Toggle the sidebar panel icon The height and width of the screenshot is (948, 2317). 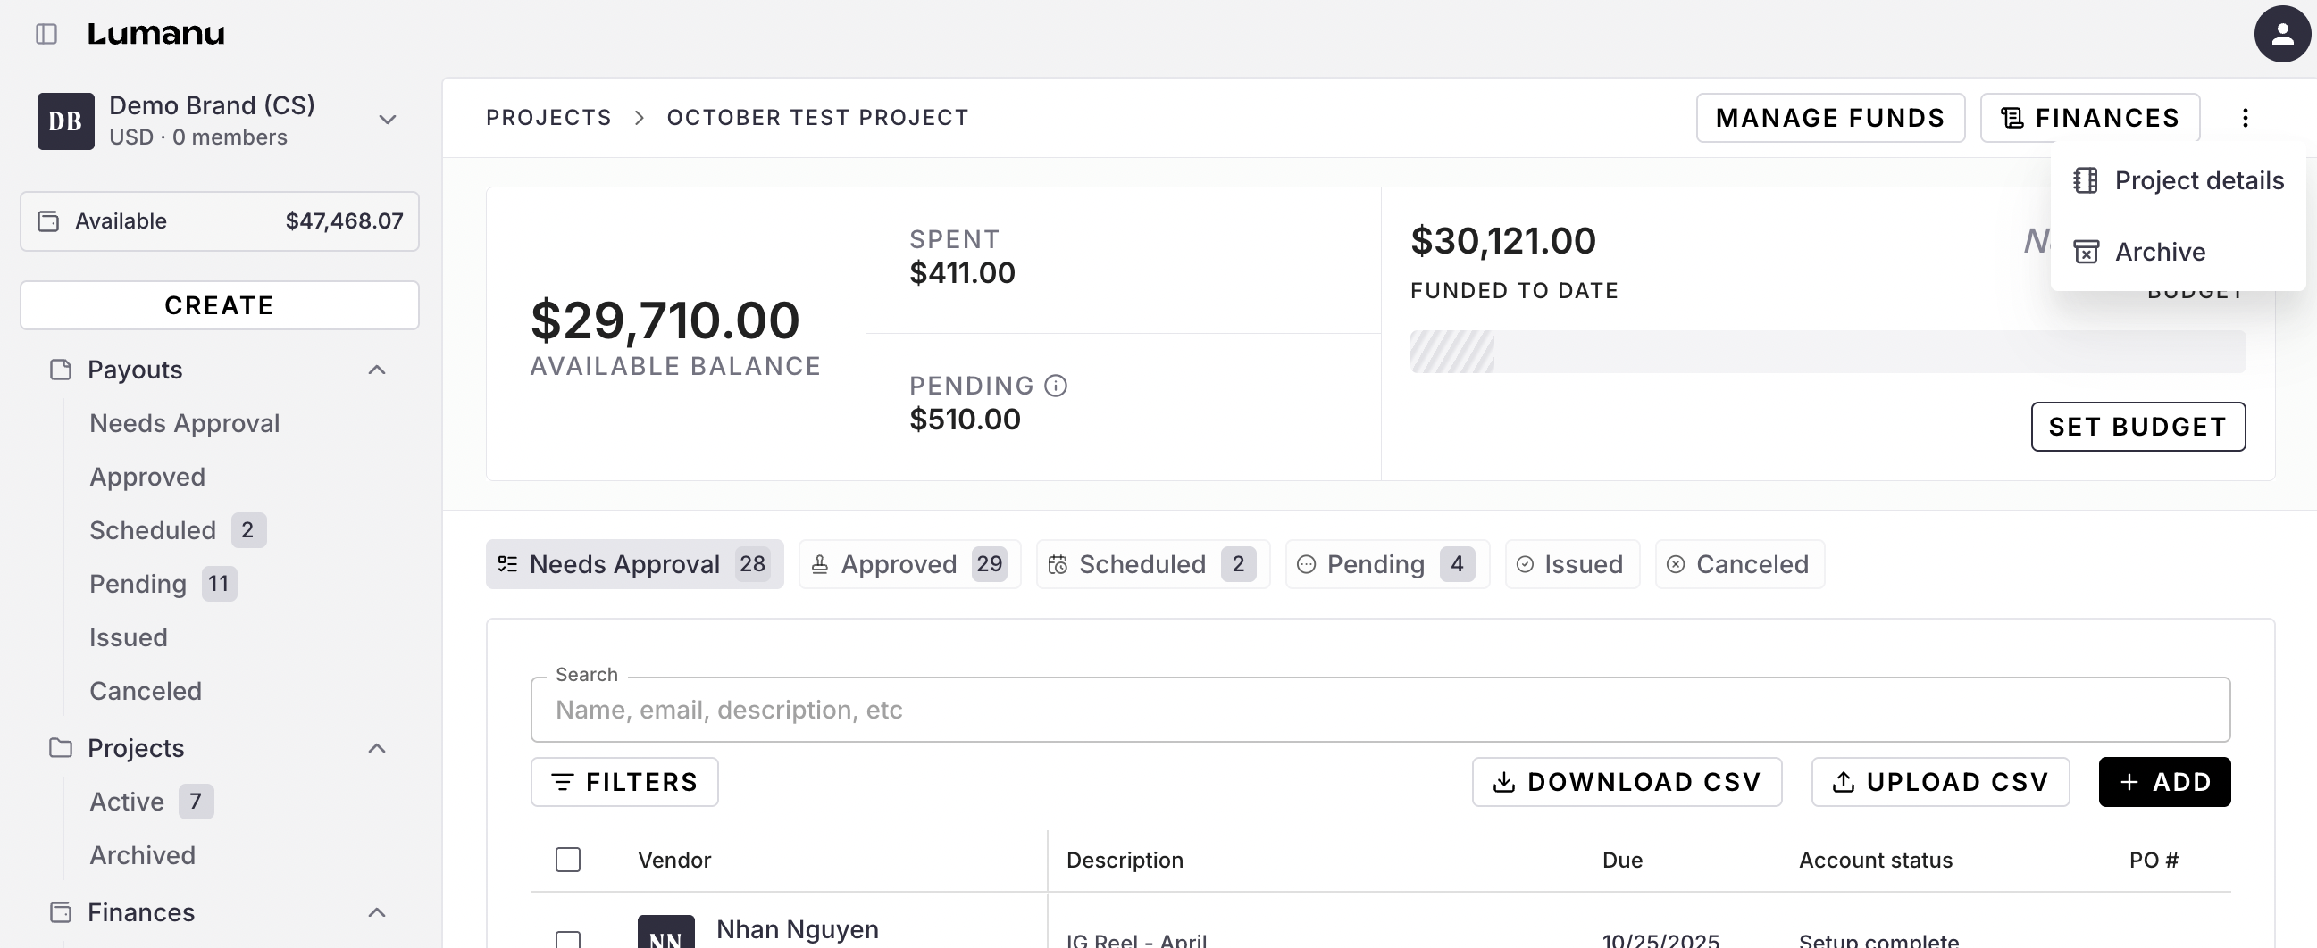pos(46,34)
